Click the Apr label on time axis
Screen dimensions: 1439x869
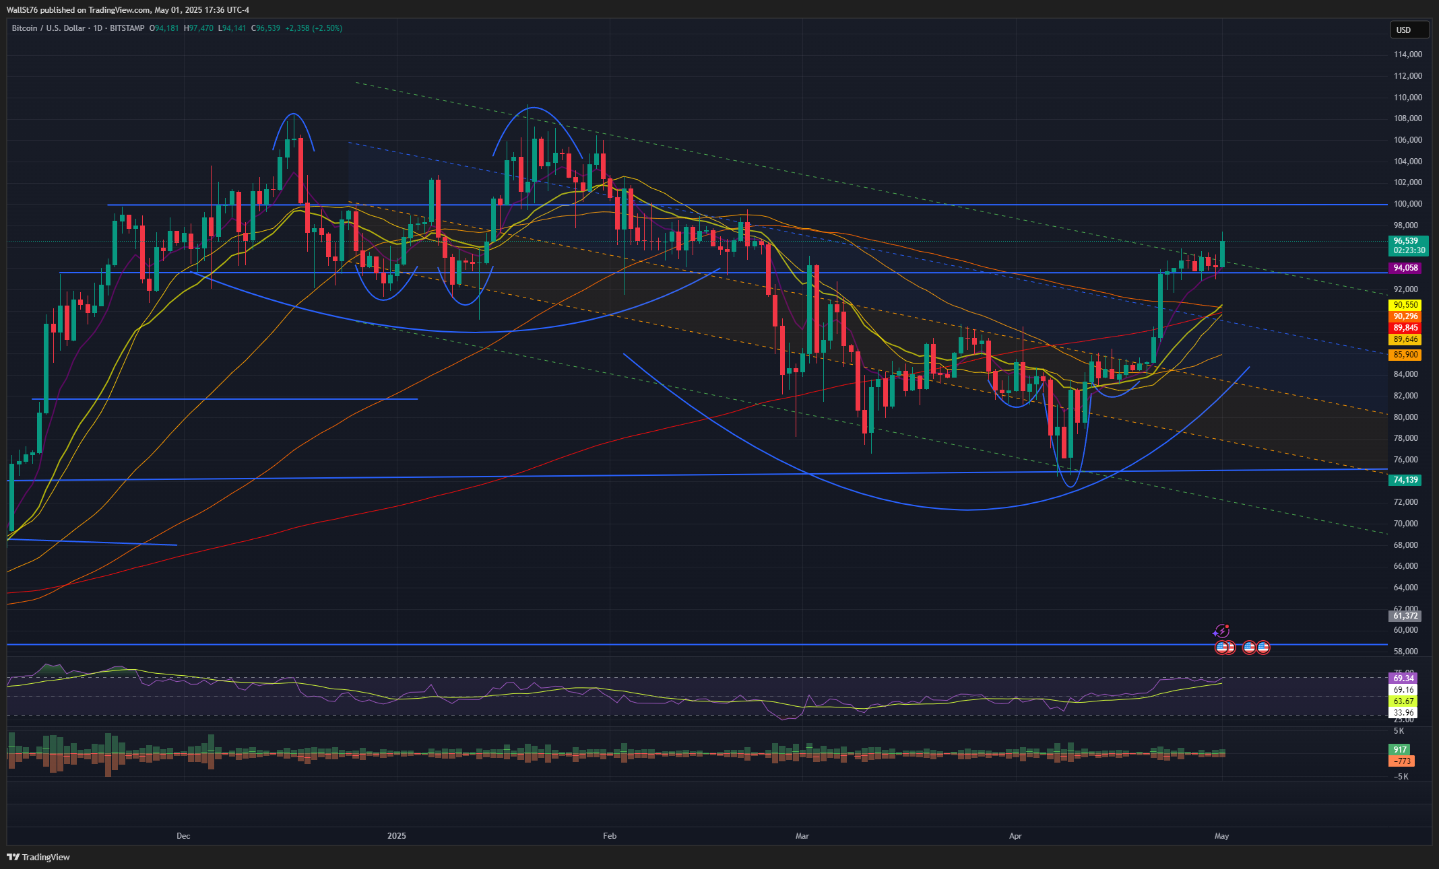point(1015,836)
